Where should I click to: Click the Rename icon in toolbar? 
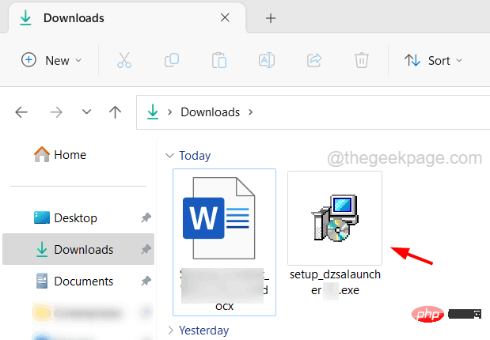[267, 60]
